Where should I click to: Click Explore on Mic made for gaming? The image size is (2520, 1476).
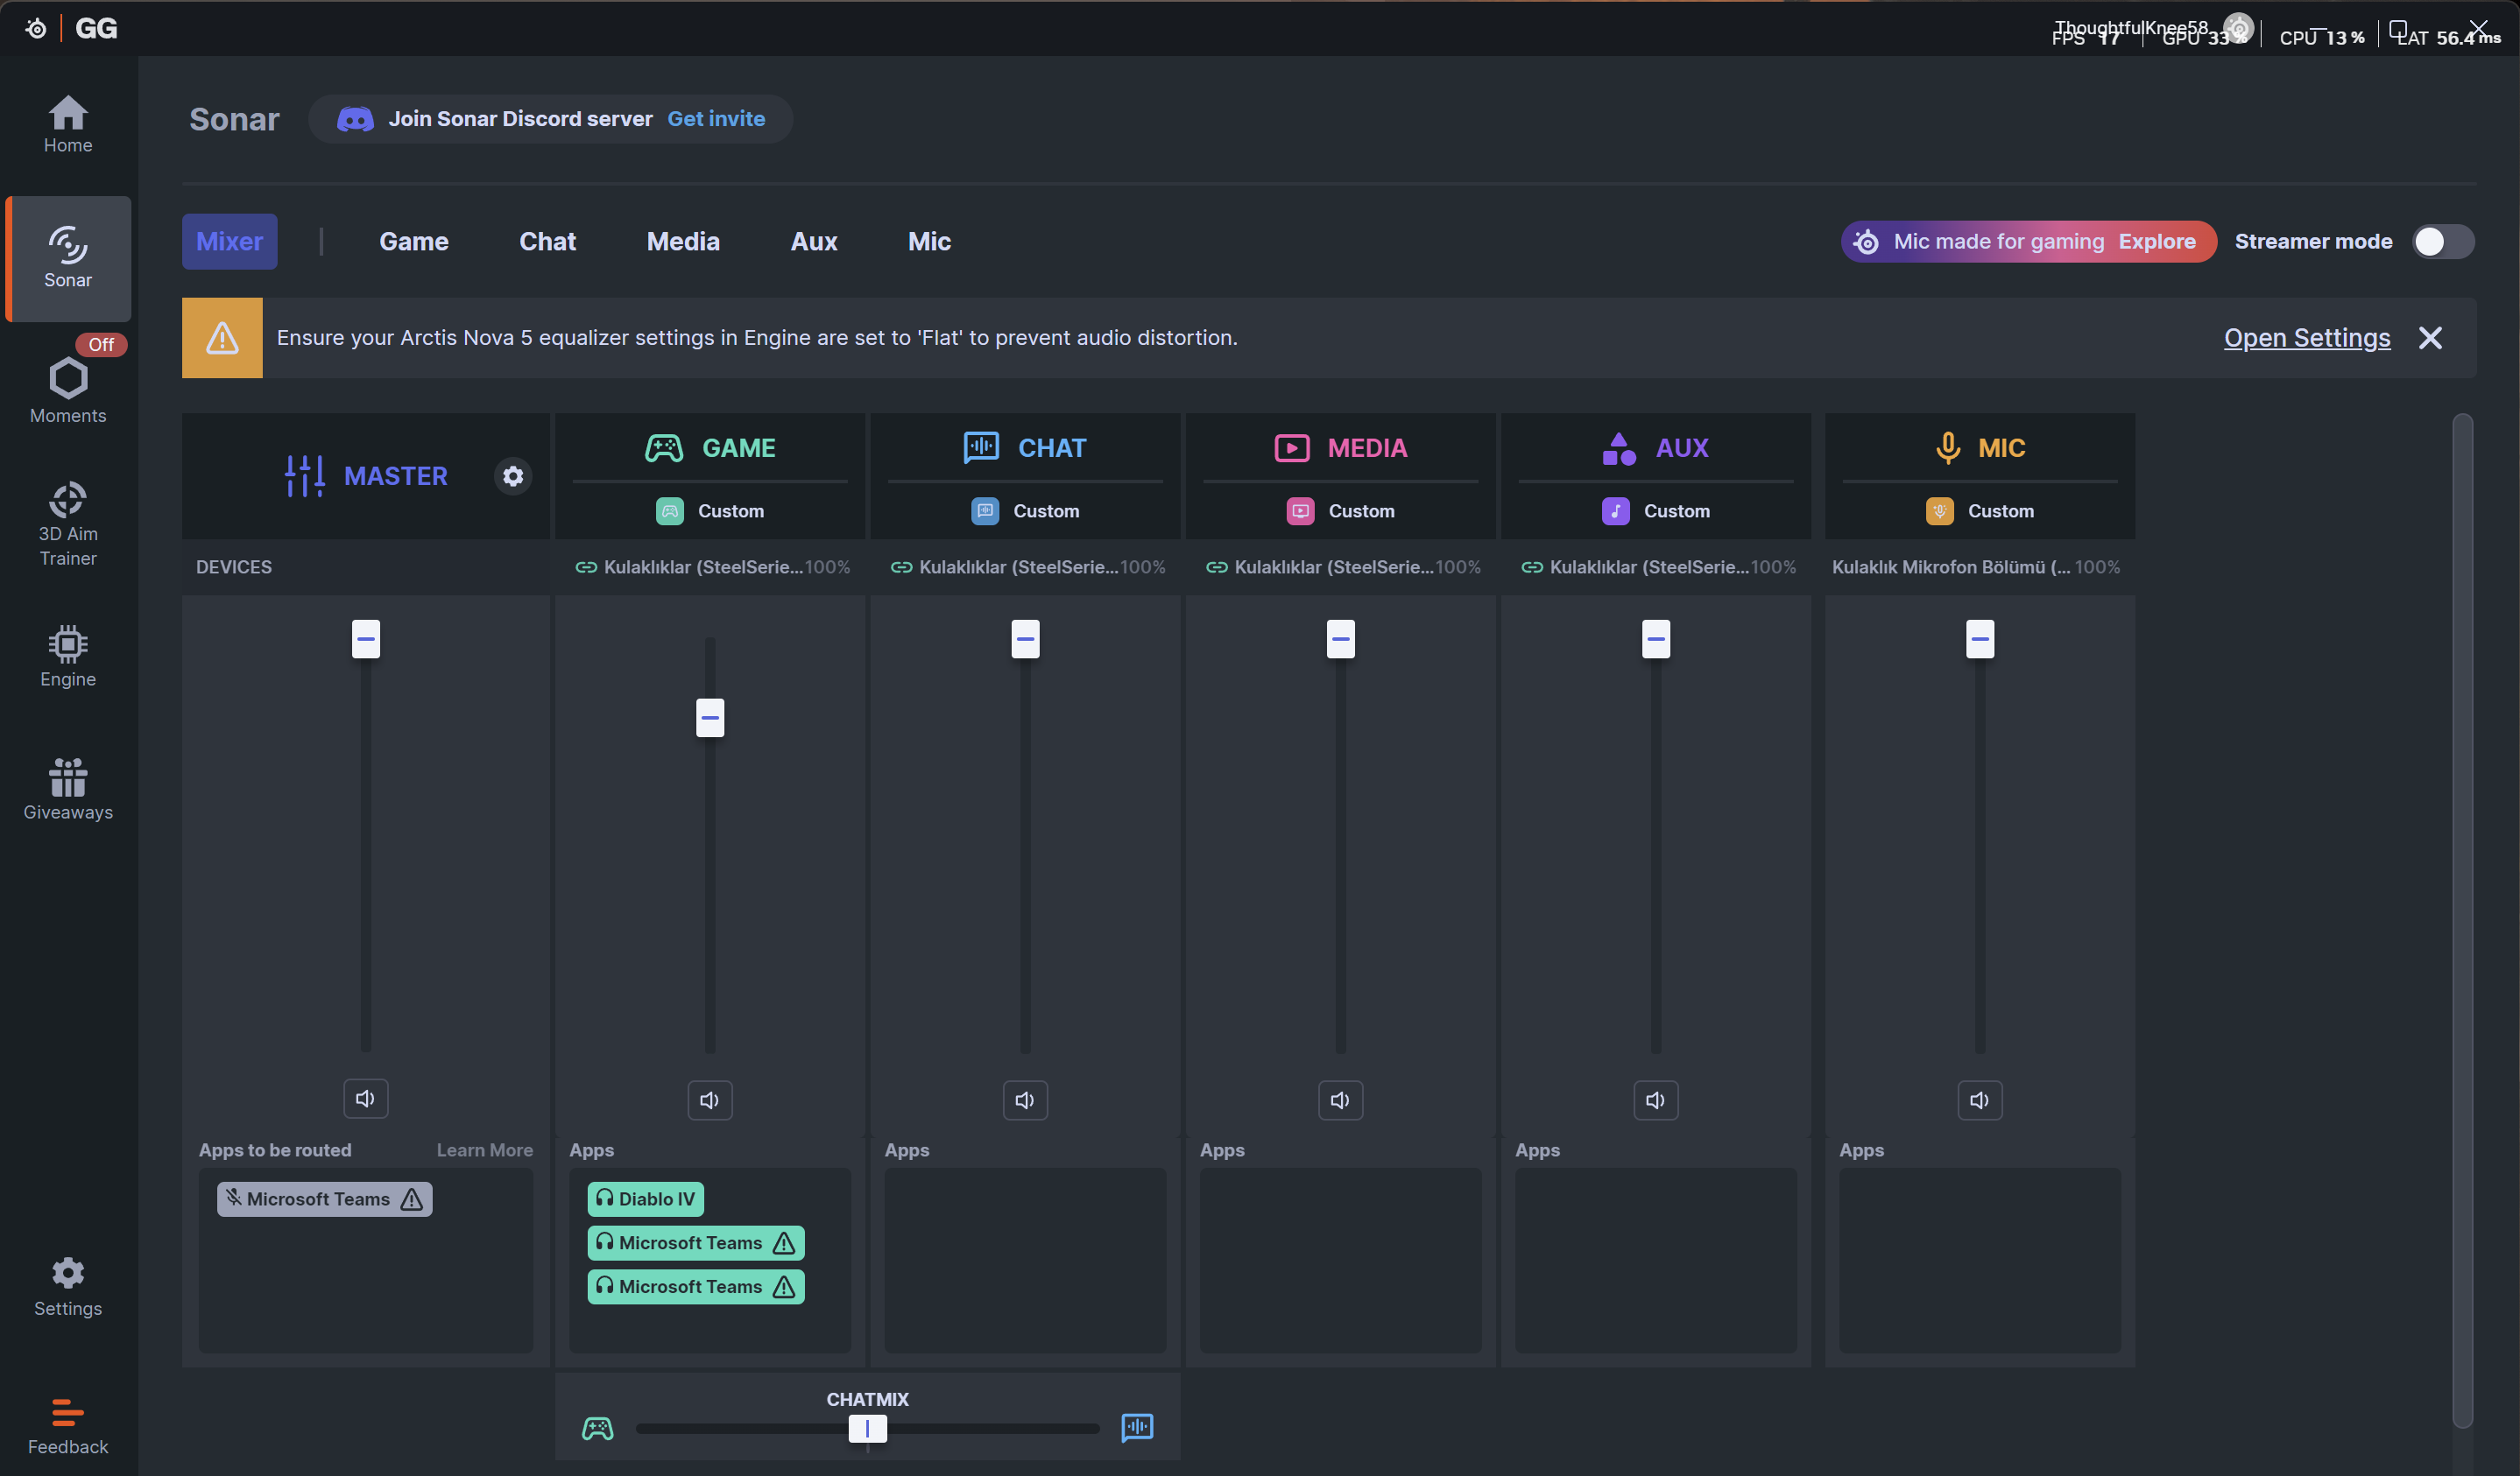[2157, 242]
